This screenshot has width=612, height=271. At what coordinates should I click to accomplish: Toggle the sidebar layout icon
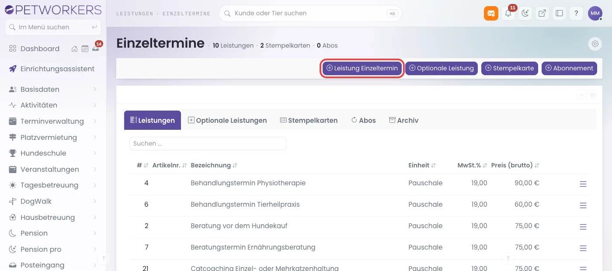tap(559, 13)
